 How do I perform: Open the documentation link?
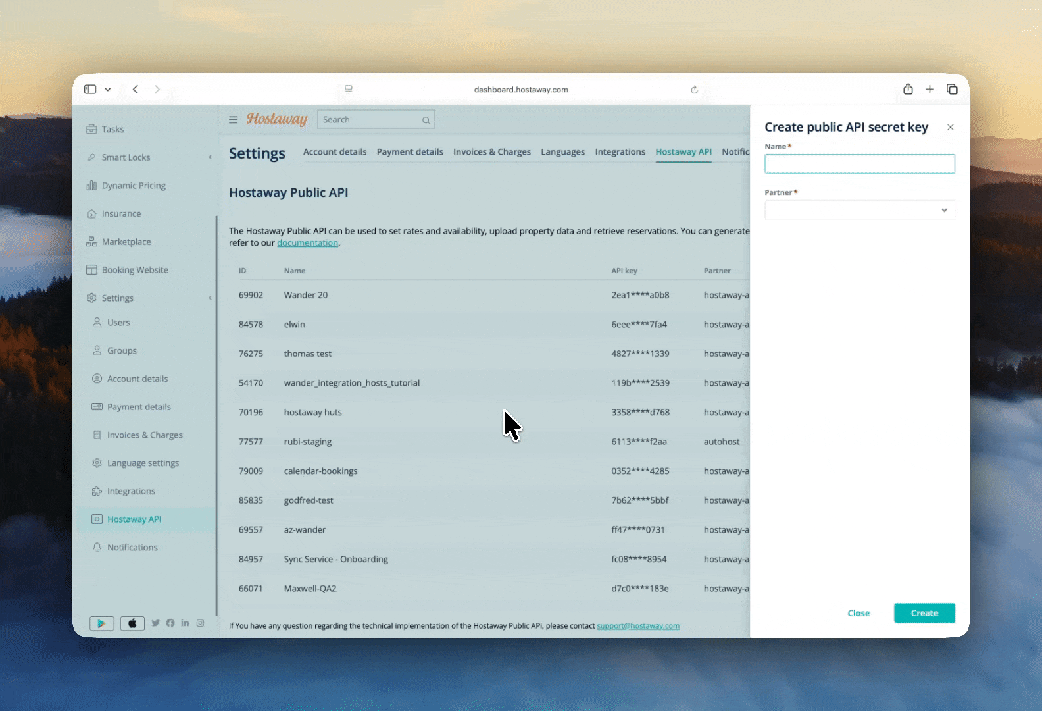(308, 243)
